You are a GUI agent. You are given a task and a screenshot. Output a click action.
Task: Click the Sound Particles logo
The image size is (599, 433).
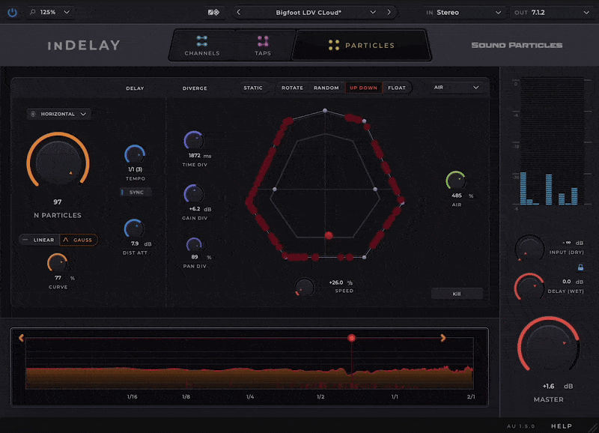[x=517, y=45]
